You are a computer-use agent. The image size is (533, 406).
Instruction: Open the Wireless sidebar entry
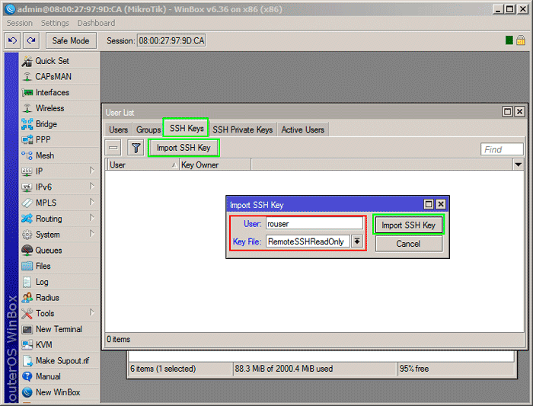click(x=49, y=108)
